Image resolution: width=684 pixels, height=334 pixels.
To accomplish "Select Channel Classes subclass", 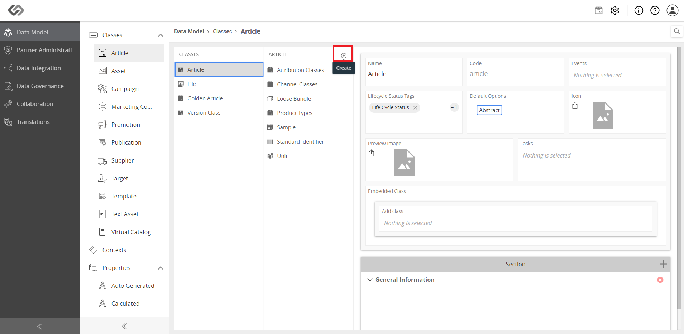I will click(x=308, y=84).
